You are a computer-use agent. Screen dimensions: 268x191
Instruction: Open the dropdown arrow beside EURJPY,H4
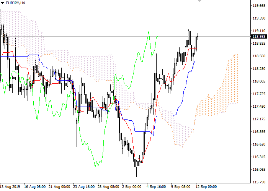tap(2, 3)
